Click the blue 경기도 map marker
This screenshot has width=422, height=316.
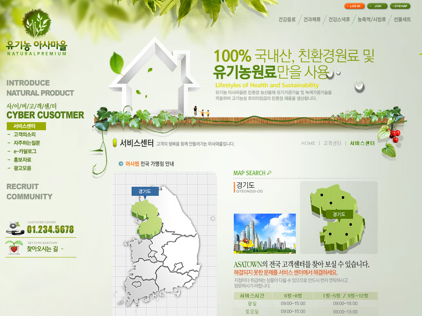tap(145, 191)
